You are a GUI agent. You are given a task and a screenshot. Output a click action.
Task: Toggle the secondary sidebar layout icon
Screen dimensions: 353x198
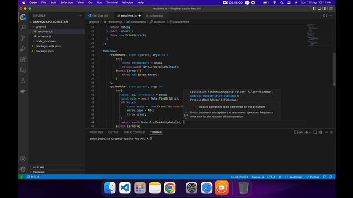pos(324,9)
